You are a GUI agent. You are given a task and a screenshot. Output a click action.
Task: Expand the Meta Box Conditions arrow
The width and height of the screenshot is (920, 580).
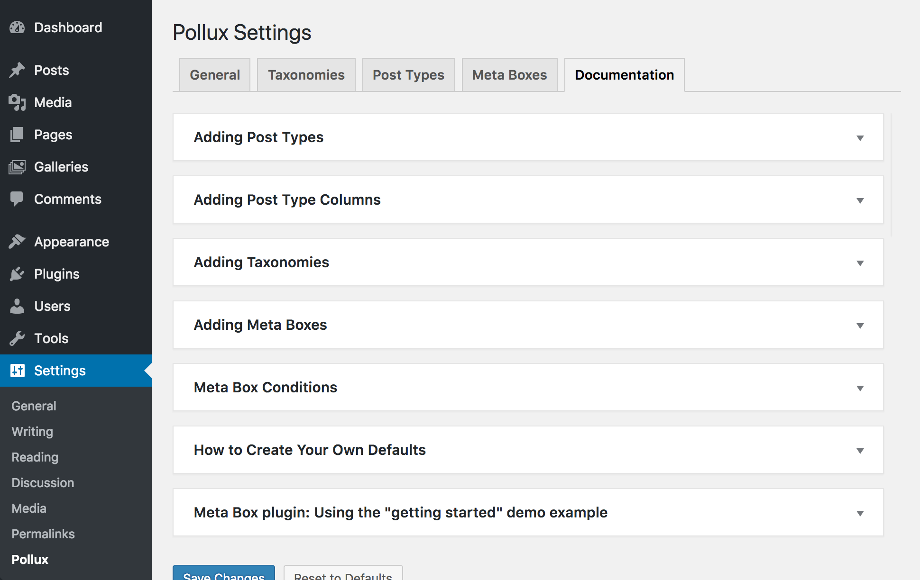tap(860, 388)
